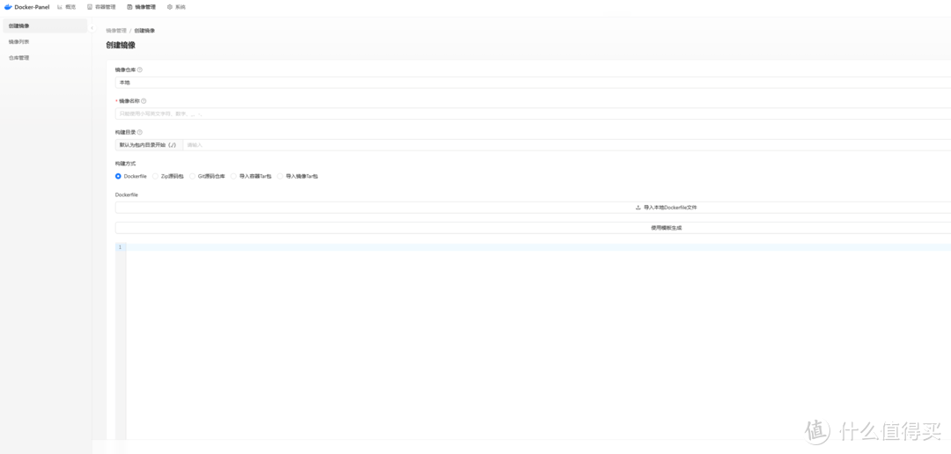
Task: Click the help icon beside 镜像名称
Action: [x=144, y=101]
